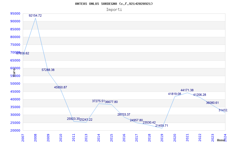The image size is (228, 143).
Task: Select data label 41206.28
Action: (x=199, y=95)
